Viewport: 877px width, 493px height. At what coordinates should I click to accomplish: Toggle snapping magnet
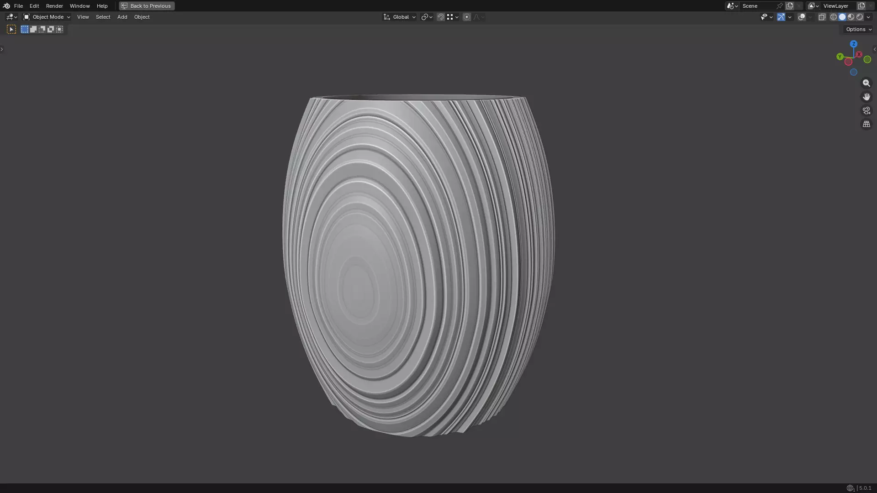pos(440,17)
